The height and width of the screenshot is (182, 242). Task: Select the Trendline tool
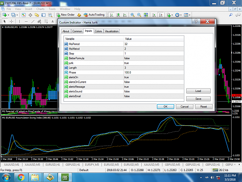click(x=33, y=21)
